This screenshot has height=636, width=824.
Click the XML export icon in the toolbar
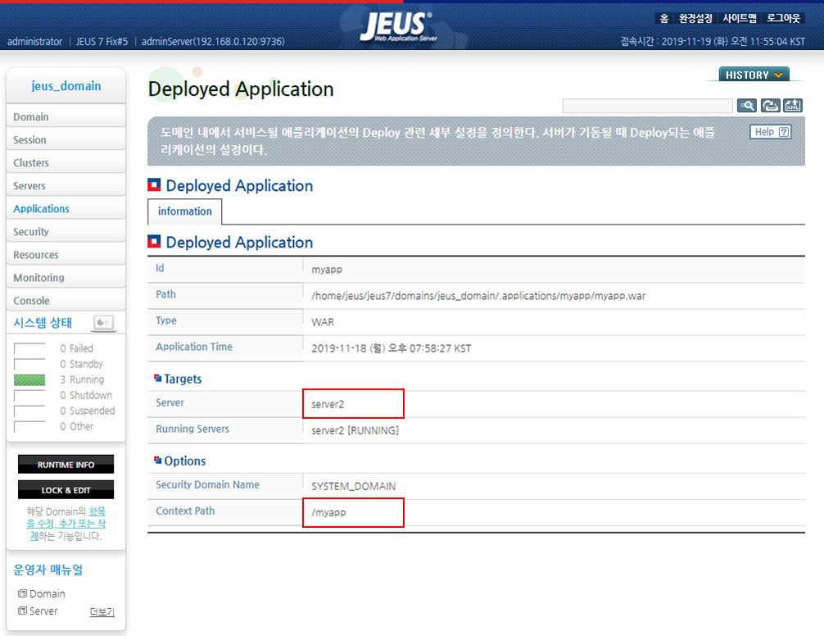(x=792, y=106)
